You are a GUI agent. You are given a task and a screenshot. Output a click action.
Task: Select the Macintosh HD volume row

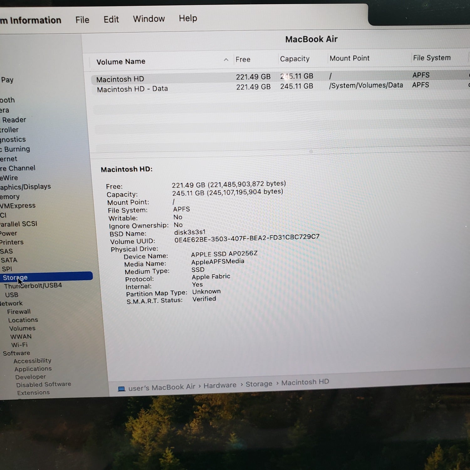click(280, 77)
